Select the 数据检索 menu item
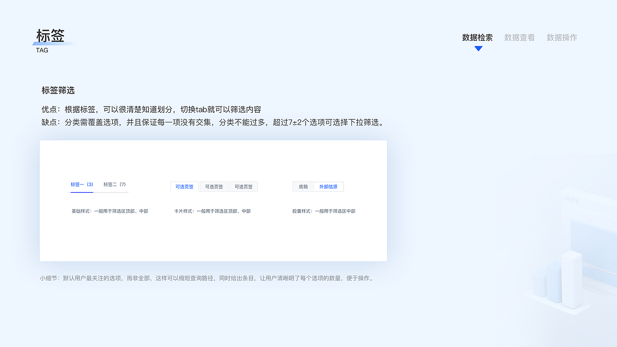 click(x=478, y=38)
